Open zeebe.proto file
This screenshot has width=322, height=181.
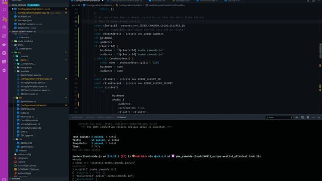pyautogui.click(x=26, y=49)
